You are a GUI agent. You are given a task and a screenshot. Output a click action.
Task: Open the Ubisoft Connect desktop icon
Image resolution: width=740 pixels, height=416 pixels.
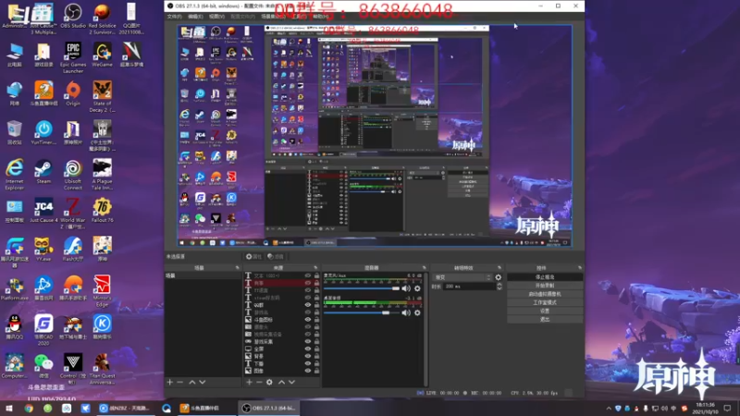73,175
